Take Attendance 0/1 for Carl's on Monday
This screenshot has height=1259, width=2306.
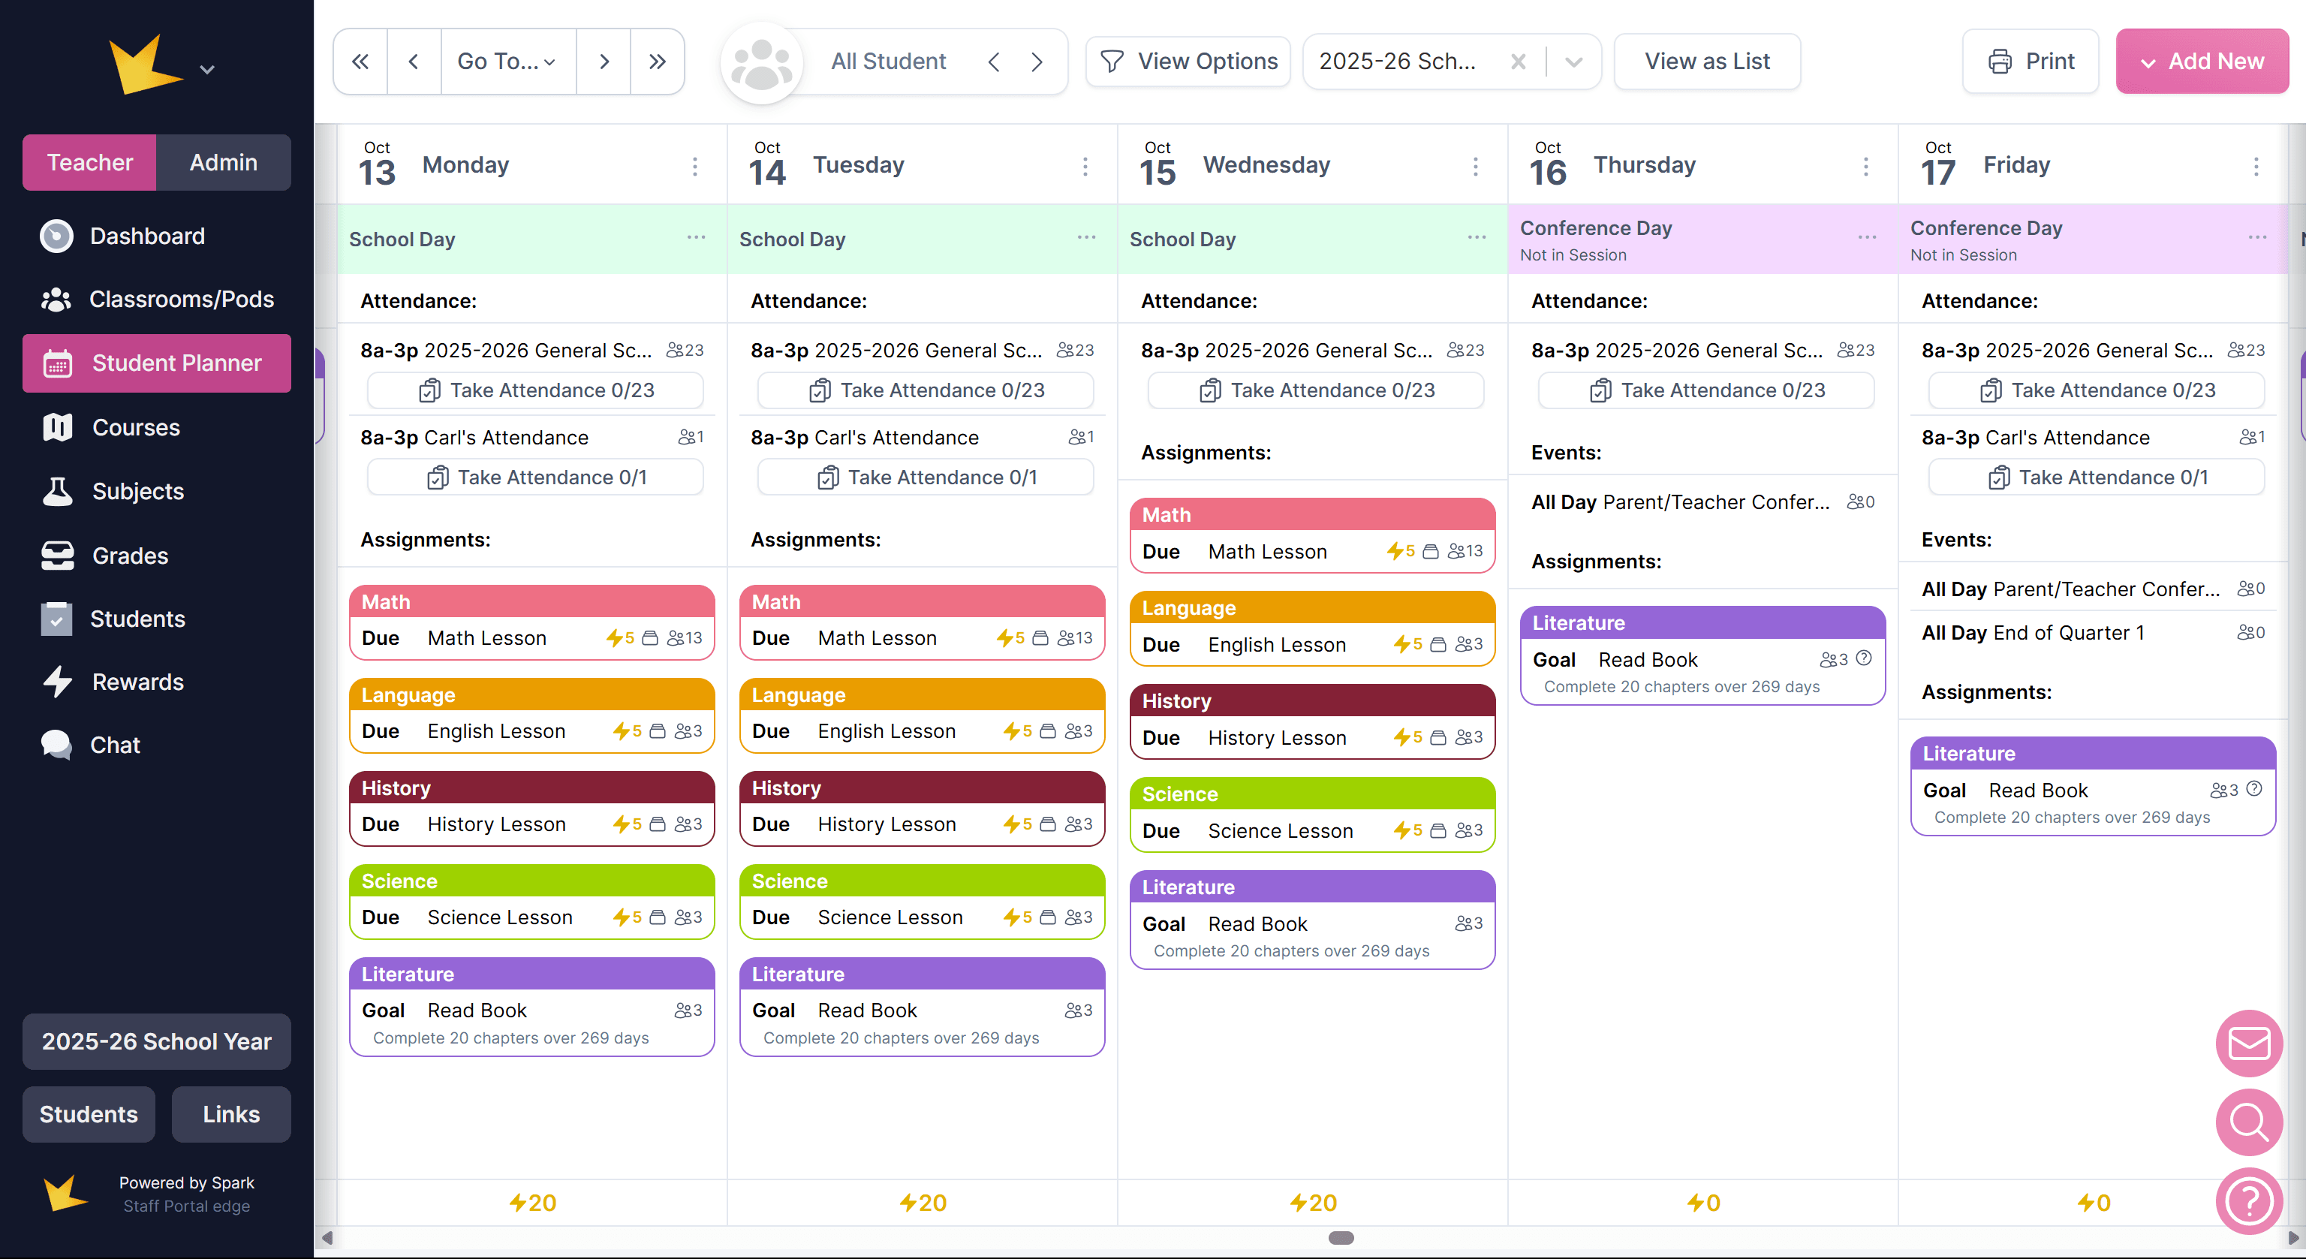[x=535, y=477]
